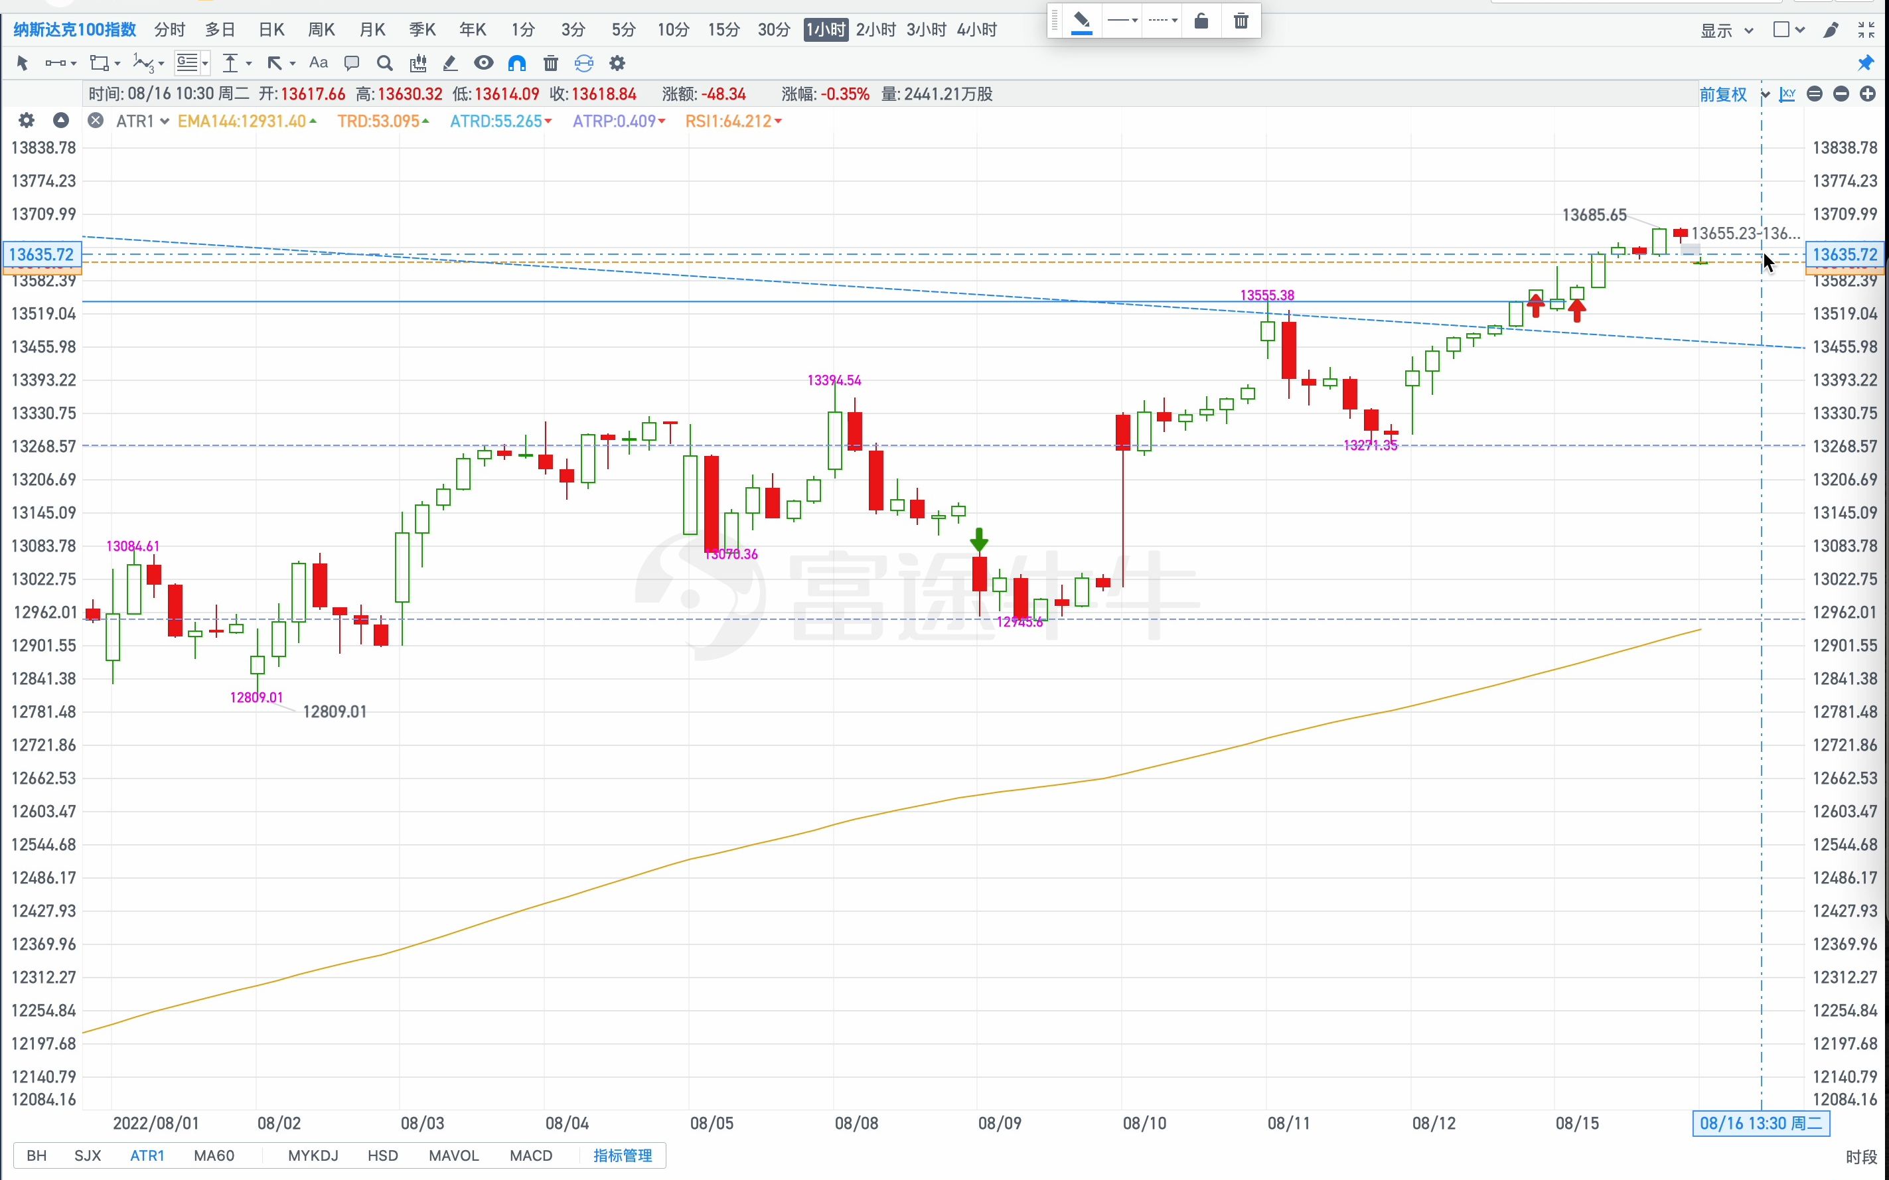Select the 30分 timeframe
The height and width of the screenshot is (1180, 1889).
(773, 30)
